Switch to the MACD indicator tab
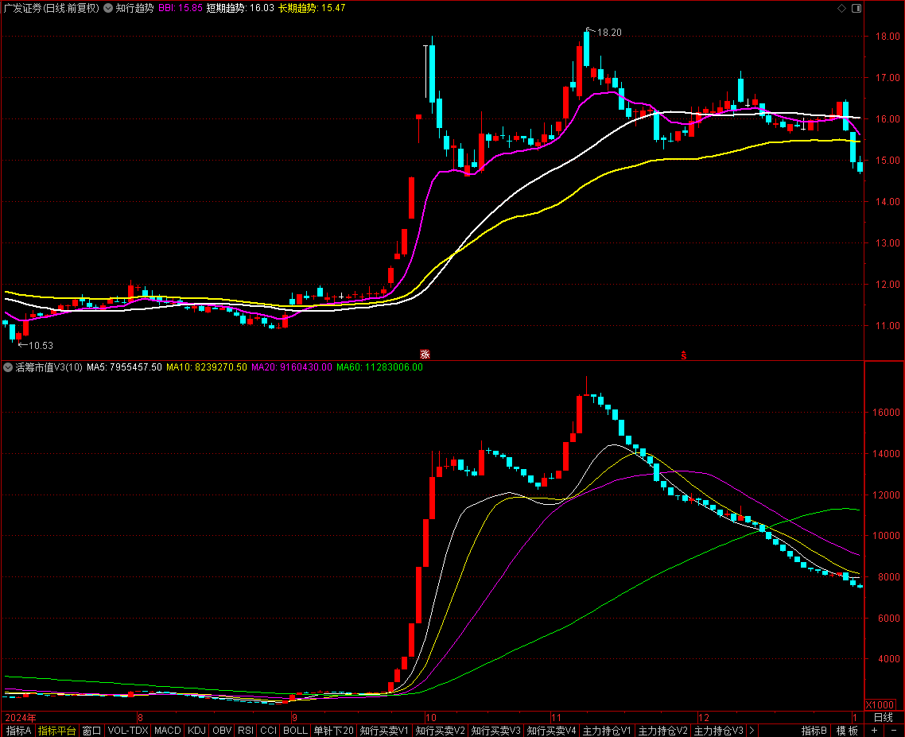The height and width of the screenshot is (737, 905). tap(168, 731)
